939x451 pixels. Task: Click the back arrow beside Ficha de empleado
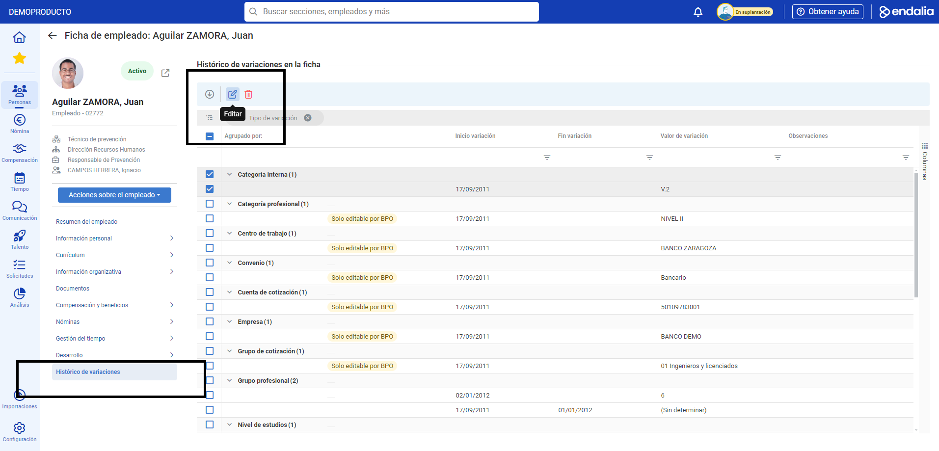pyautogui.click(x=53, y=35)
